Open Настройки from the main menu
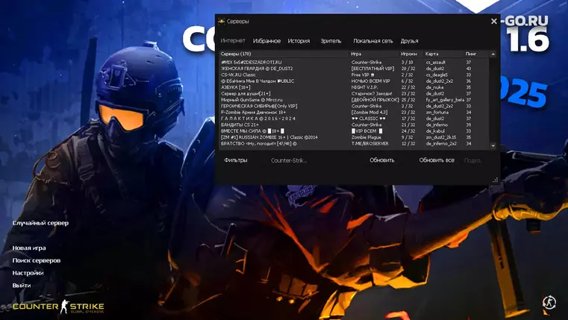 [x=28, y=273]
